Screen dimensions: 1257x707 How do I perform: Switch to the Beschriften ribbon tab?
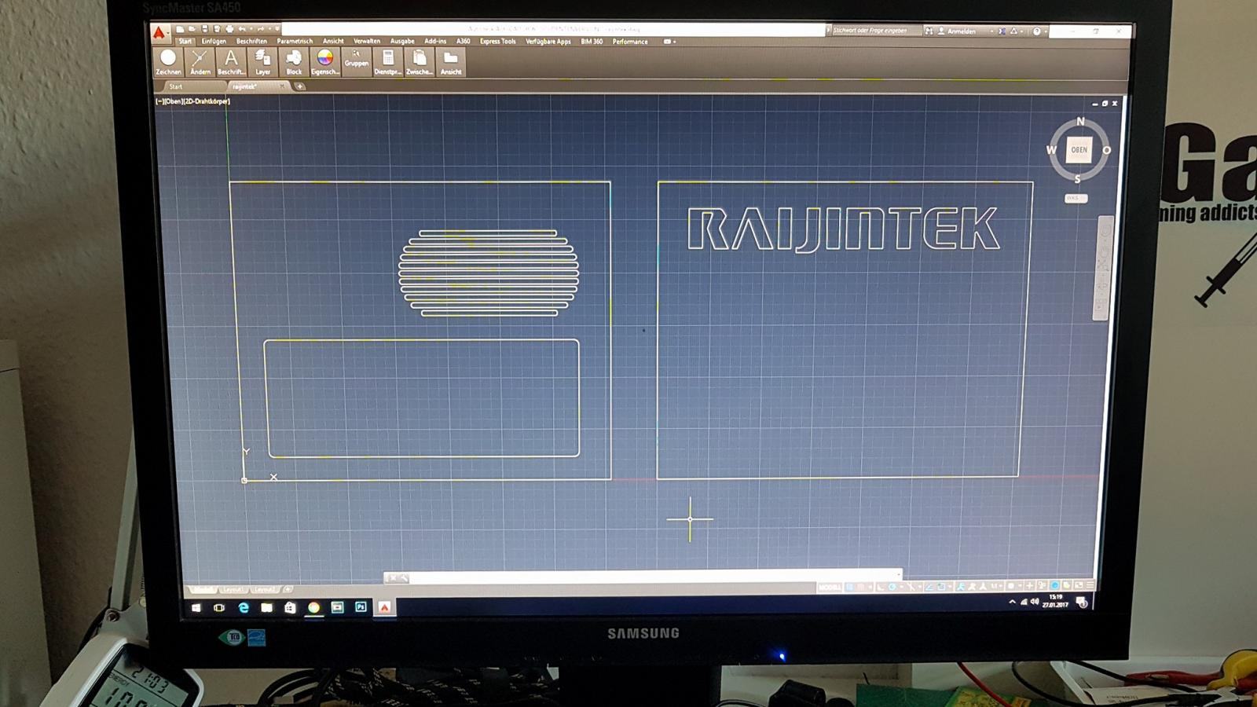tap(251, 42)
